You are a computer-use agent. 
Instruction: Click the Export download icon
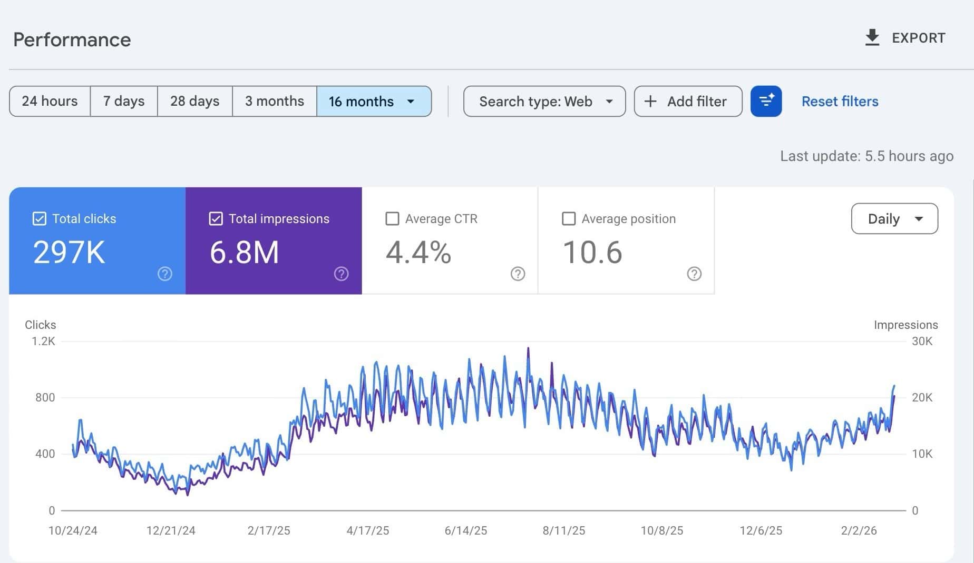(872, 37)
